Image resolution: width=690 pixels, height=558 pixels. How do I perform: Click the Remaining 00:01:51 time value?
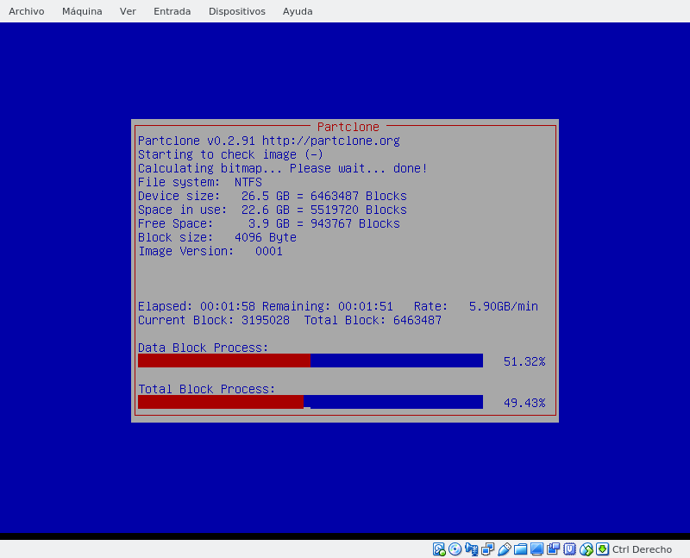(365, 307)
